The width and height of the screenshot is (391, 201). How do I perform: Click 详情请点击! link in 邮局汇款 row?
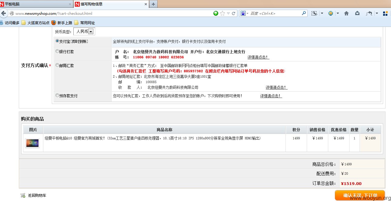(x=276, y=87)
